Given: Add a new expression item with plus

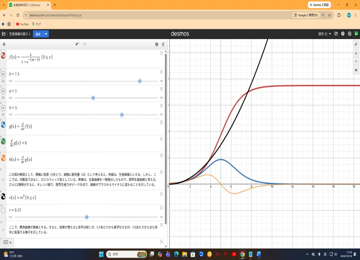Looking at the screenshot, I should [x=4, y=44].
